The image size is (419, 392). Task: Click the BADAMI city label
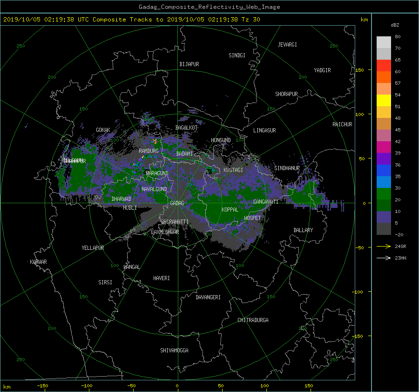(x=185, y=154)
